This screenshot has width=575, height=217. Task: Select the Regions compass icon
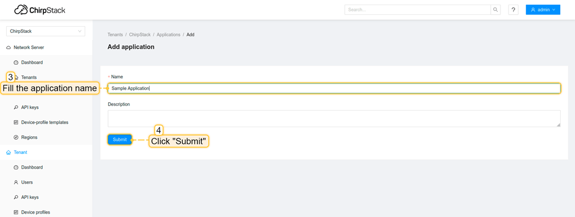[16, 137]
